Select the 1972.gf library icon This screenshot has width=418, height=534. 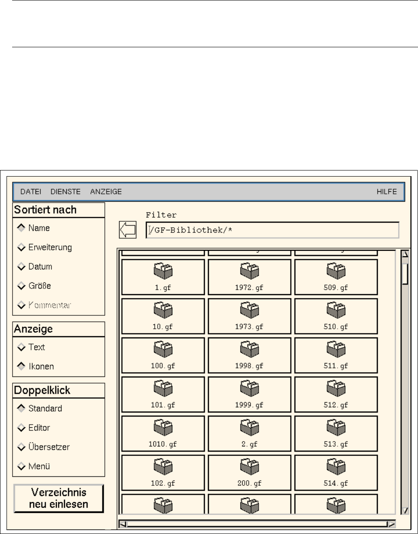tap(250, 272)
